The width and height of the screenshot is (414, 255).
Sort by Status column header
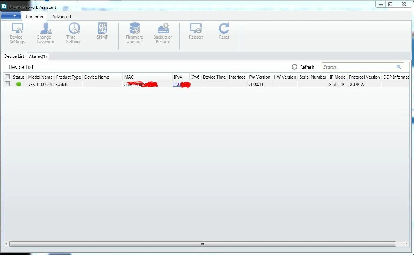point(19,77)
